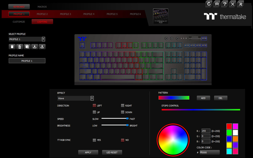Click the Profile Name text field
The image size is (253, 158).
pyautogui.click(x=27, y=60)
